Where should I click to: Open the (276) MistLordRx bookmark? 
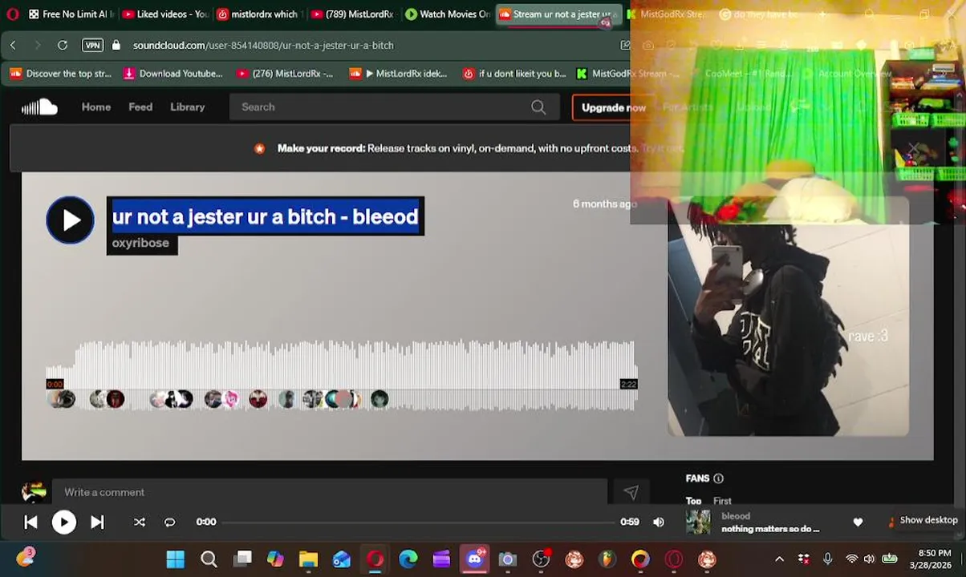coord(285,74)
